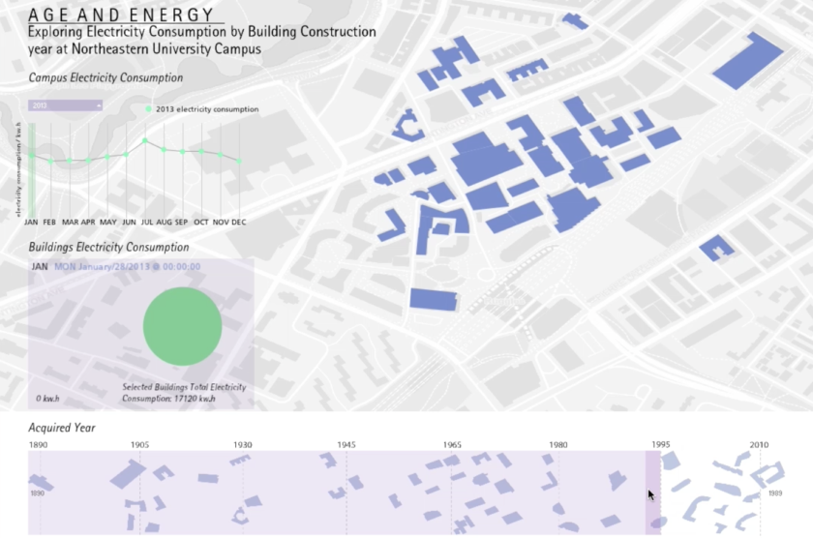Click the '0 kw.h' label

pyautogui.click(x=47, y=399)
